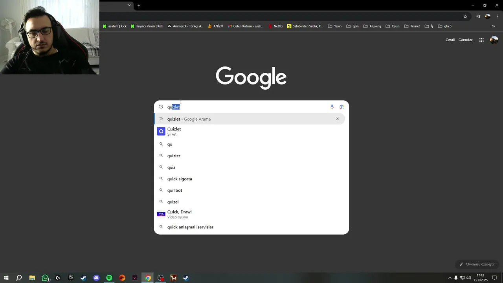Go to Gmail link
Viewport: 503px width, 283px height.
[x=450, y=40]
